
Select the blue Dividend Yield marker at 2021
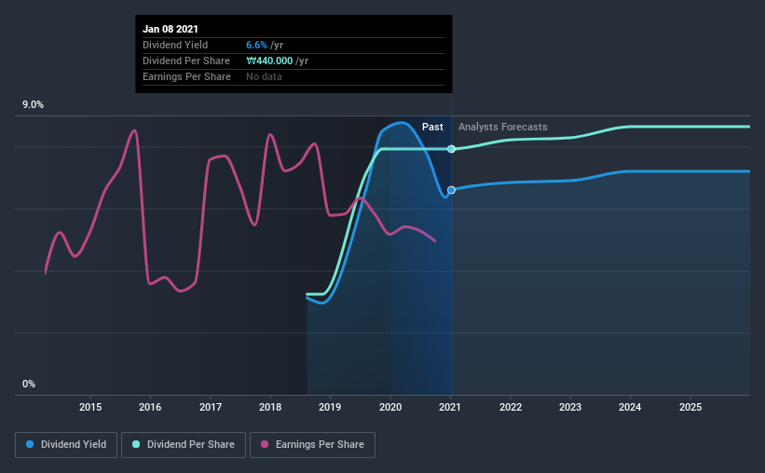[451, 190]
